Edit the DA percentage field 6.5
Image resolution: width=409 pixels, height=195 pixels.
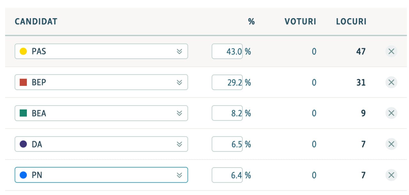point(227,144)
